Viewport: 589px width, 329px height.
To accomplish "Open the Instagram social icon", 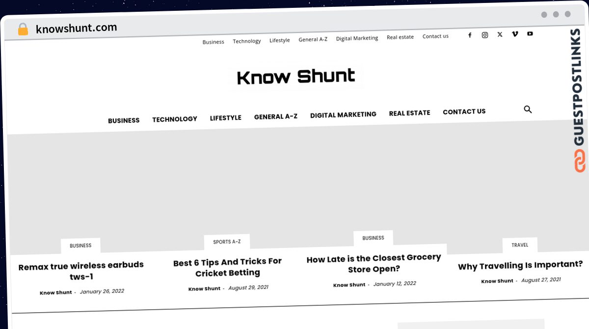I will point(485,35).
